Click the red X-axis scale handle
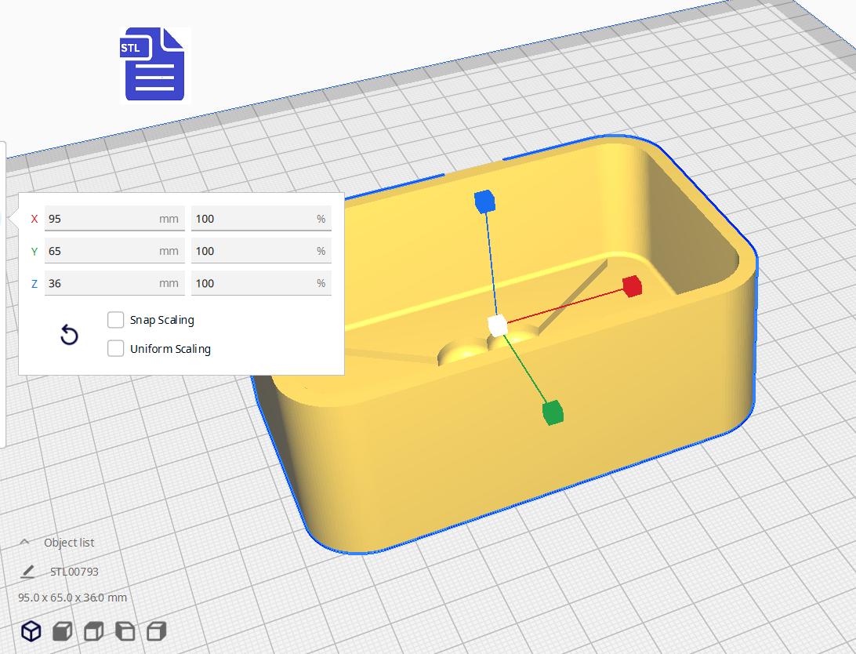 pos(632,286)
